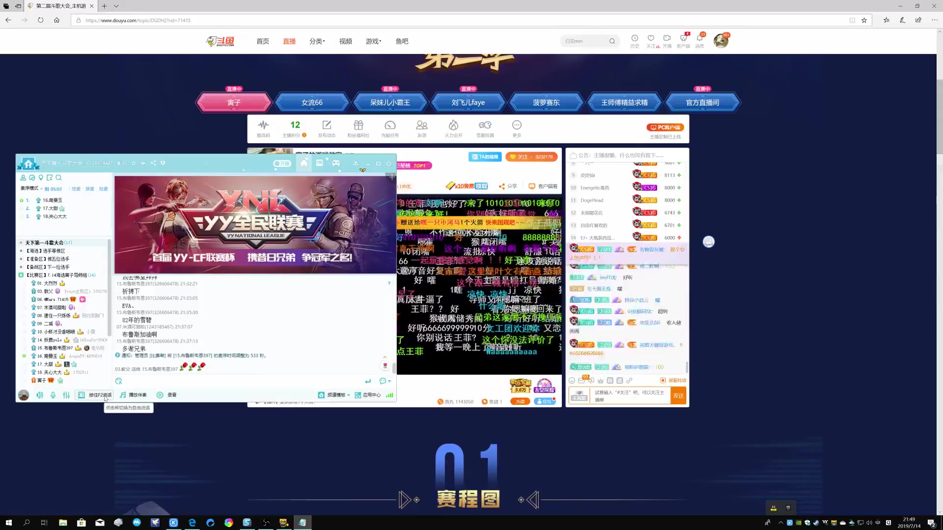
Task: Toggle the 按住F2说话 speak mode button
Action: point(94,395)
